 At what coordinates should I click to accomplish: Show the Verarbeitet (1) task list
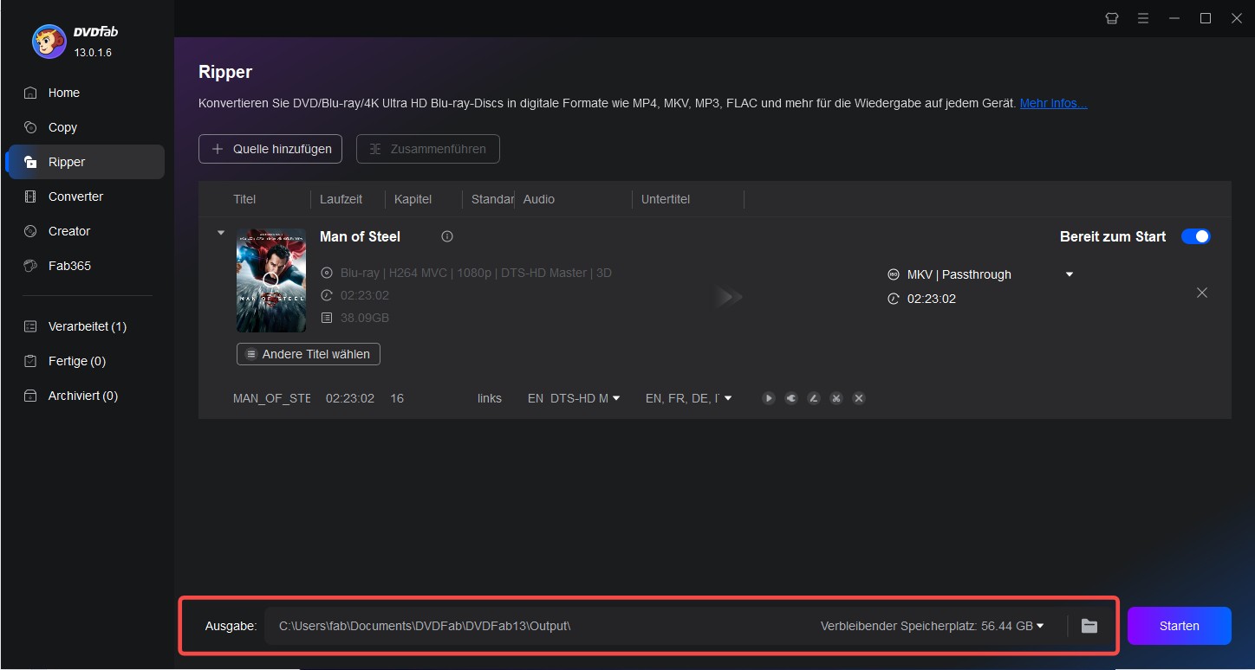(x=87, y=326)
